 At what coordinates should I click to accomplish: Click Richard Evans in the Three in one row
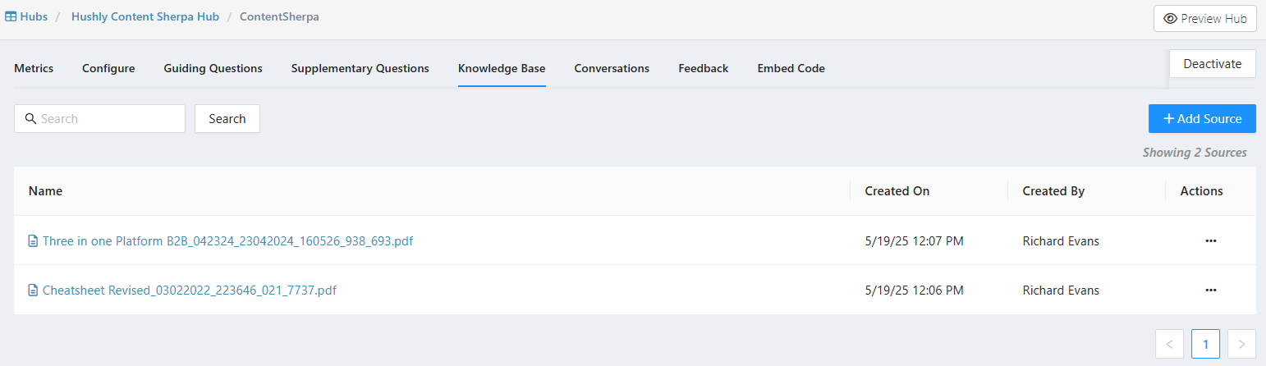(1061, 241)
